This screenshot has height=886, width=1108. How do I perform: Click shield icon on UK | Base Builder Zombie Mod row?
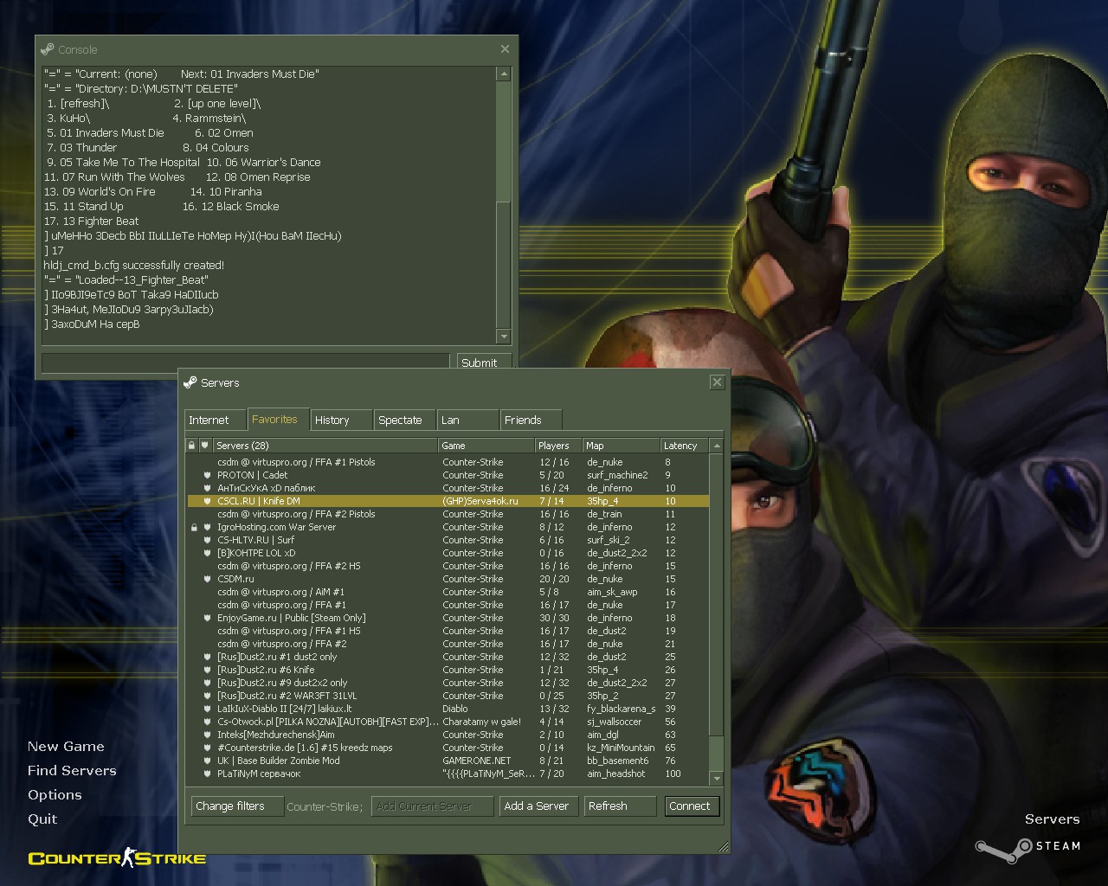pos(207,761)
